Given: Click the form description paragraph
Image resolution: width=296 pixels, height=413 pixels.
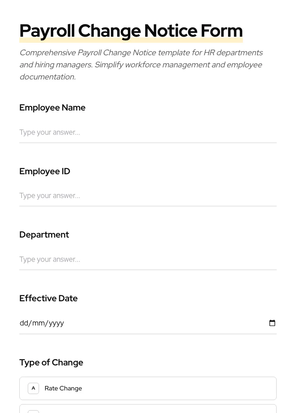Looking at the screenshot, I should [141, 65].
